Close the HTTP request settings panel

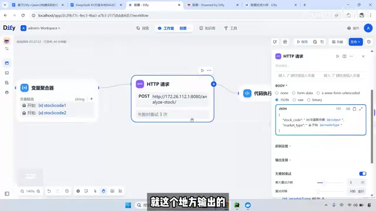tap(363, 56)
